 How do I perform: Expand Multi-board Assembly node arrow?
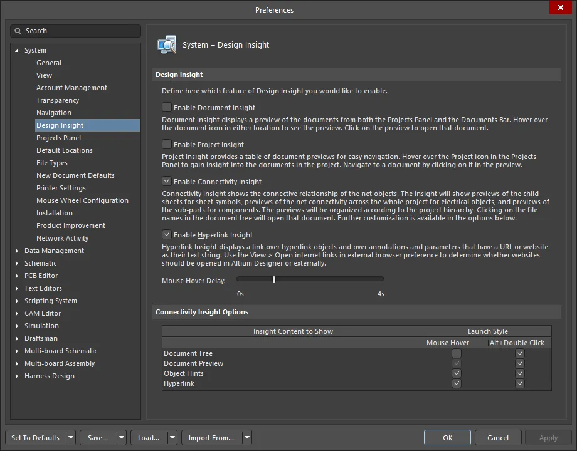point(16,363)
